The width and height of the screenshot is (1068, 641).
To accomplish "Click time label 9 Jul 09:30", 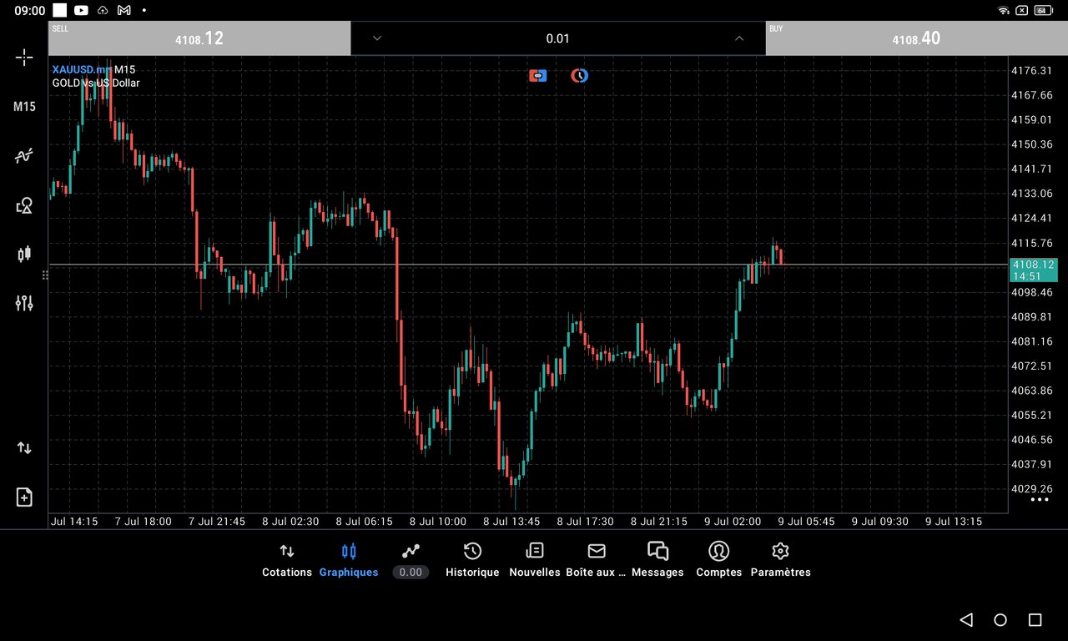I will pyautogui.click(x=880, y=521).
